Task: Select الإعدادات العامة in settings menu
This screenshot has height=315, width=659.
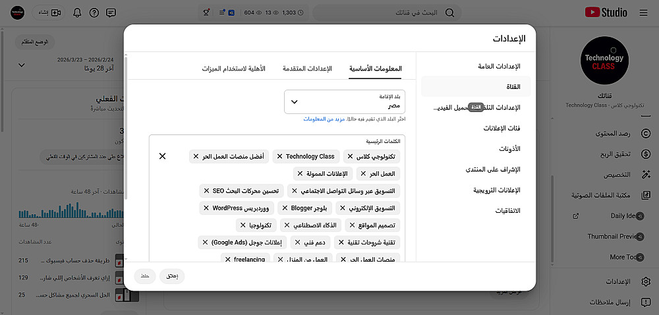Action: pyautogui.click(x=476, y=67)
